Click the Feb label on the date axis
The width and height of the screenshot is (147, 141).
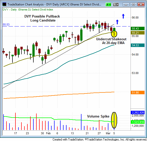(x=48, y=133)
